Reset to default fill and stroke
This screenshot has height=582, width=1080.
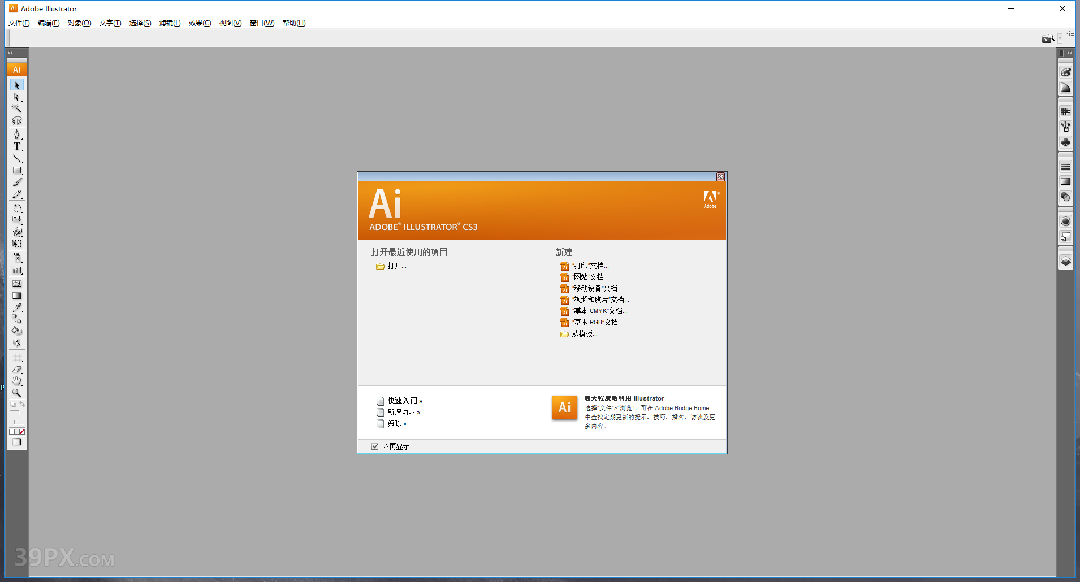[x=13, y=405]
